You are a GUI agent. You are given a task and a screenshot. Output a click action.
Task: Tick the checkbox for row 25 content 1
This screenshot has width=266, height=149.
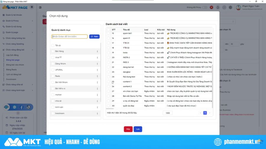pos(108,82)
